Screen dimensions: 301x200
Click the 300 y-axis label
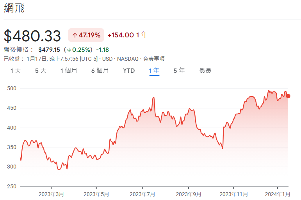click(12, 167)
